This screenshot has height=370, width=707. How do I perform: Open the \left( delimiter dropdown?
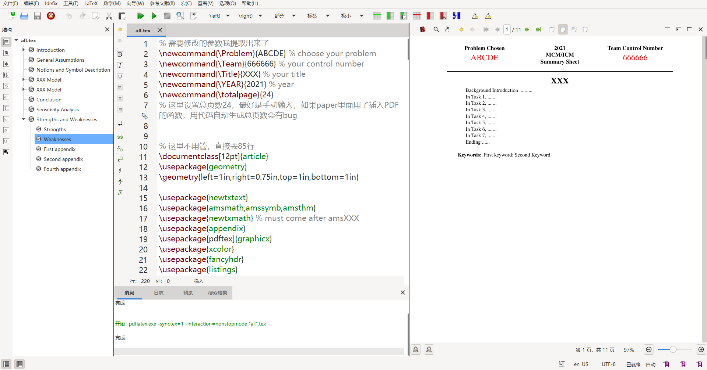pyautogui.click(x=228, y=16)
